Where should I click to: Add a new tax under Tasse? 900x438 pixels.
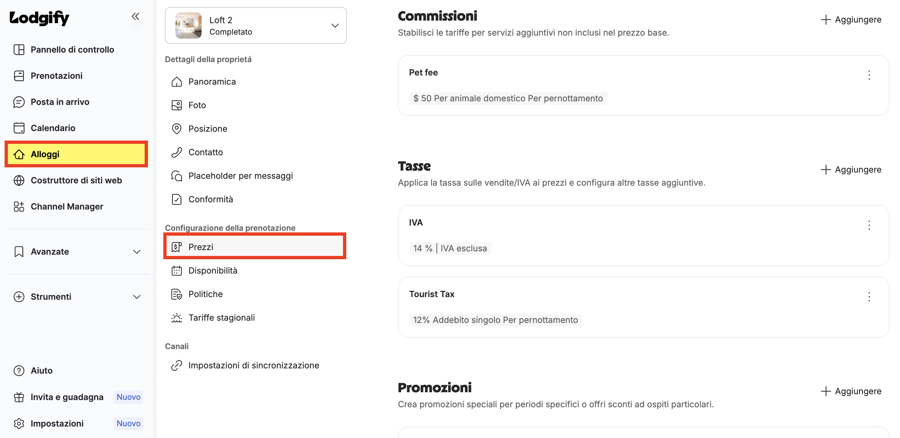point(851,170)
